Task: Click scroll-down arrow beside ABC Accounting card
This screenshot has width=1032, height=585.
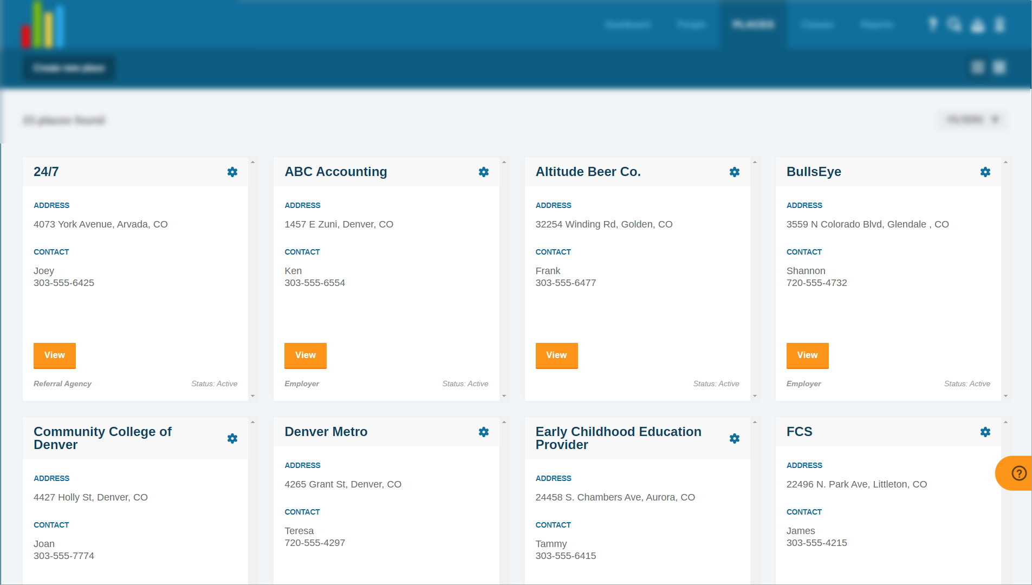Action: coord(504,396)
